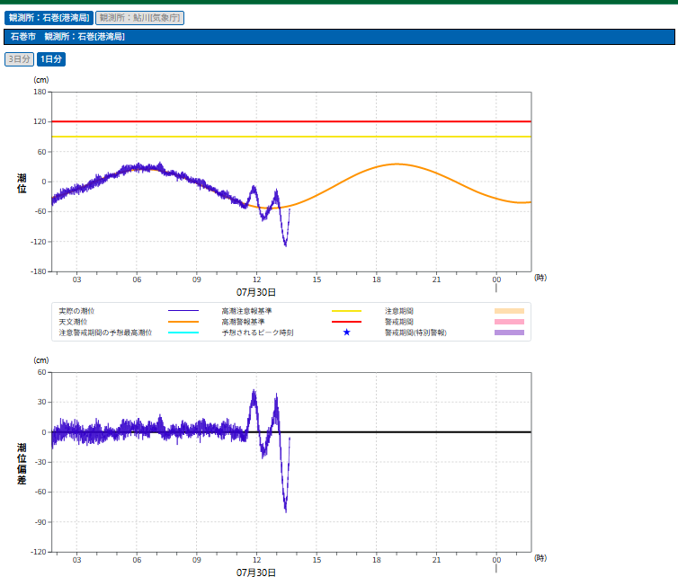Click the lowest dip in 潮位偏差 deviation chart

click(286, 510)
